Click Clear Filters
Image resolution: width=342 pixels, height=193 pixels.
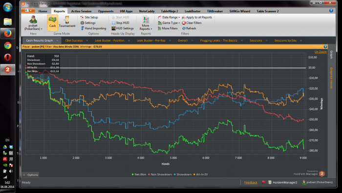192,23
